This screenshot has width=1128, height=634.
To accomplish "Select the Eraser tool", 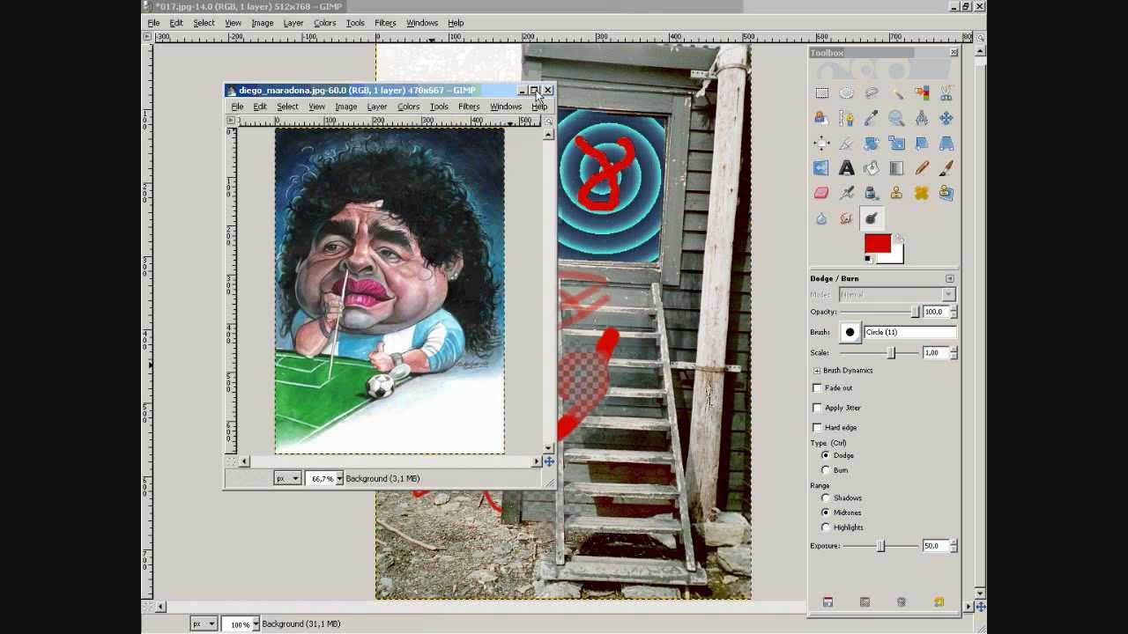I will [821, 193].
